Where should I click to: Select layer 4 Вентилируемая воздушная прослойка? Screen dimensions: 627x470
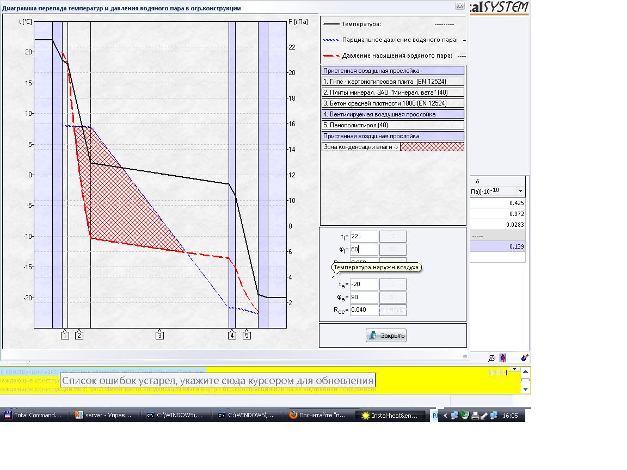(x=392, y=114)
